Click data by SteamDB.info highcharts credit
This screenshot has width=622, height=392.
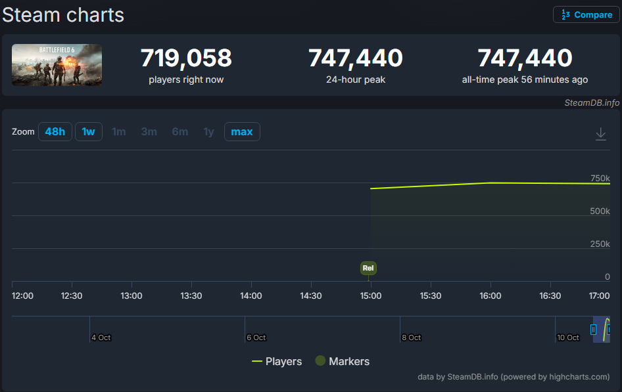(x=514, y=376)
